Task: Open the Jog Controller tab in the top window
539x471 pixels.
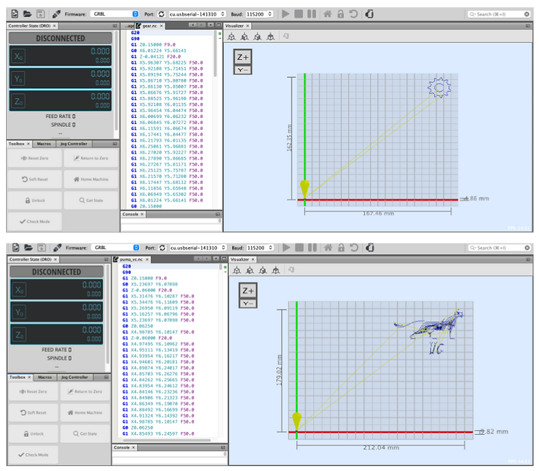Action: tap(74, 144)
